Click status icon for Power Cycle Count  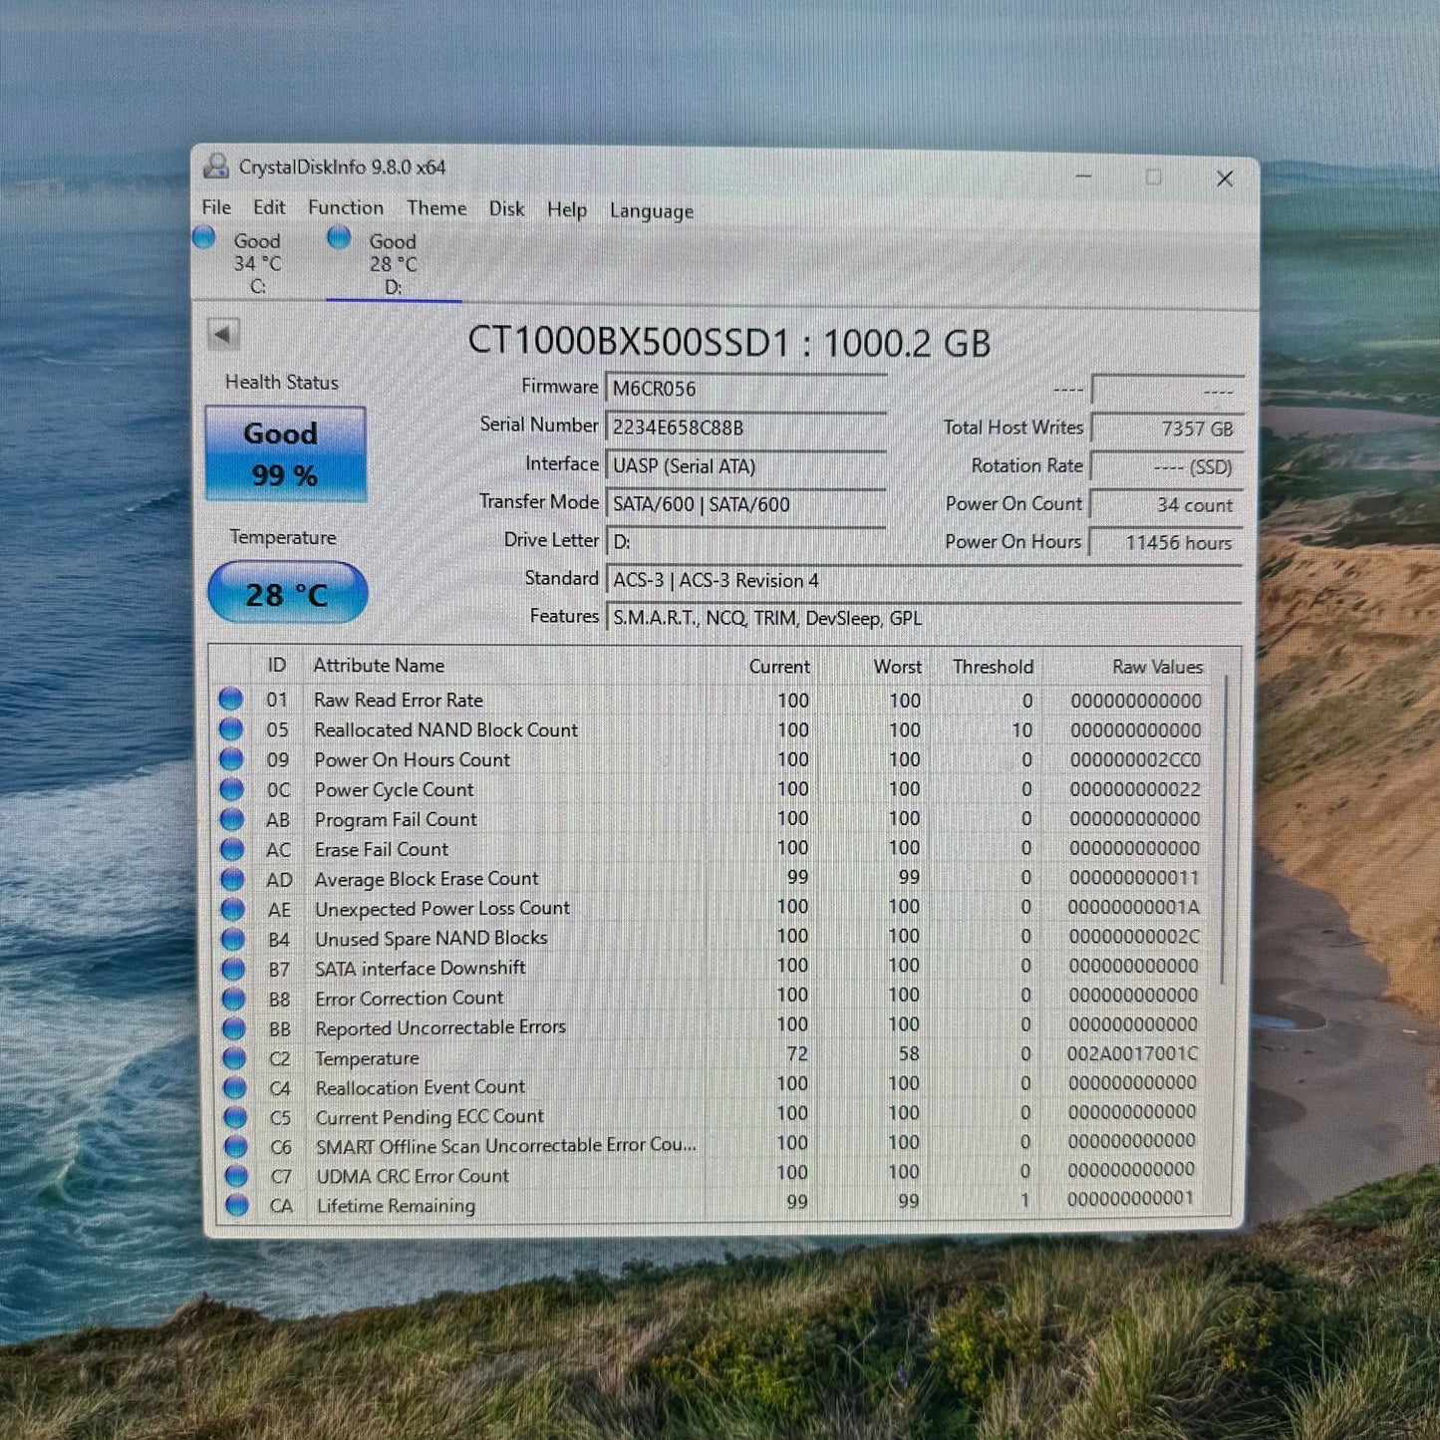(231, 789)
